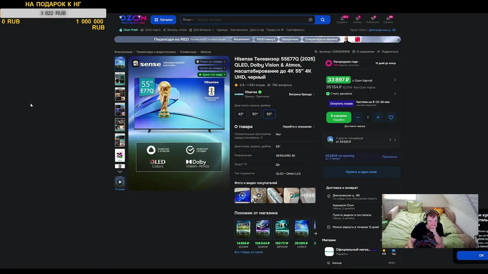Expand 'Стало дешевле' price history
The width and height of the screenshot is (488, 274).
(361, 94)
